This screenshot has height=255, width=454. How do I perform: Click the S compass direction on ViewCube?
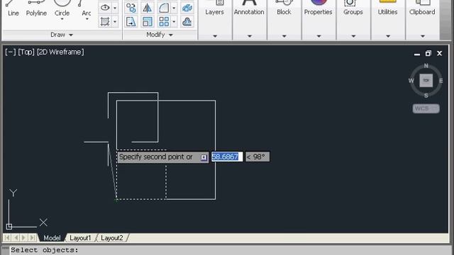tap(426, 96)
